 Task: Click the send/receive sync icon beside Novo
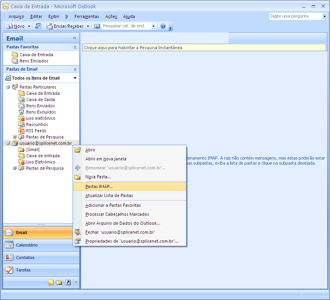tap(38, 26)
